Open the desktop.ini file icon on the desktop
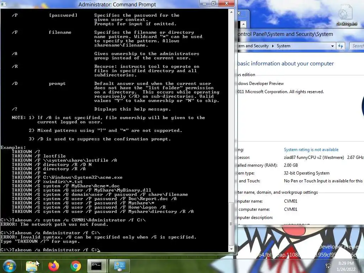Viewport: 364px width, 273px height. click(x=346, y=15)
